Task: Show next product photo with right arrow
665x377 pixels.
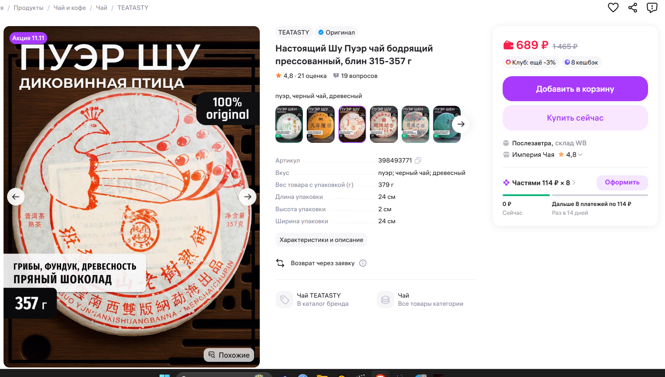Action: 248,197
